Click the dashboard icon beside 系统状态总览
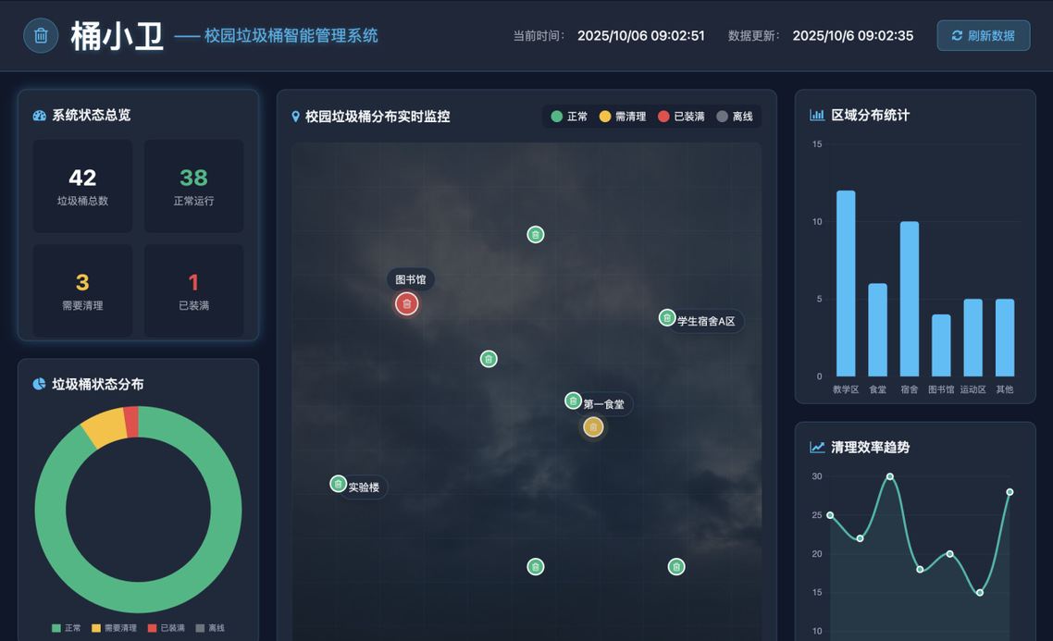Image resolution: width=1053 pixels, height=641 pixels. [39, 116]
